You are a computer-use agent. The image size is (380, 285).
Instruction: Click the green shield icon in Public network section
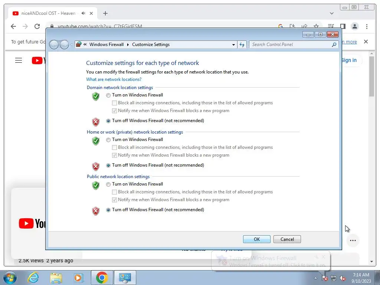(96, 186)
